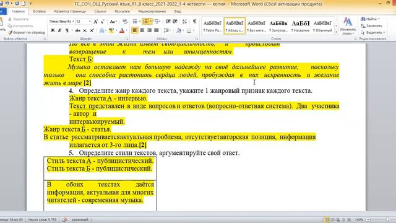This screenshot has width=396, height=223.
Task: Apply multilevel list
Action: (x=156, y=22)
